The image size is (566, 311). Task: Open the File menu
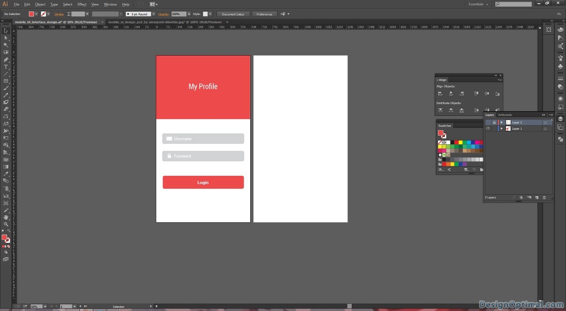point(17,4)
